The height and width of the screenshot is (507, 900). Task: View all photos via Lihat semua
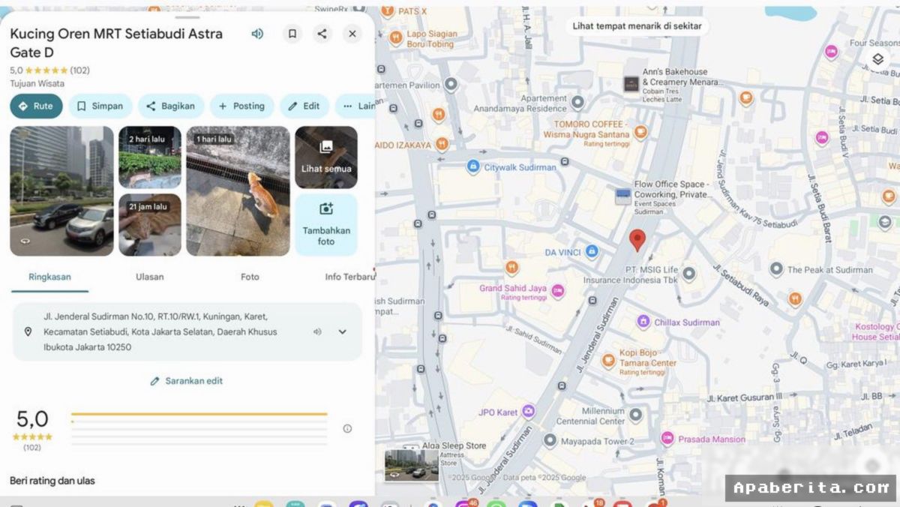[x=326, y=157]
